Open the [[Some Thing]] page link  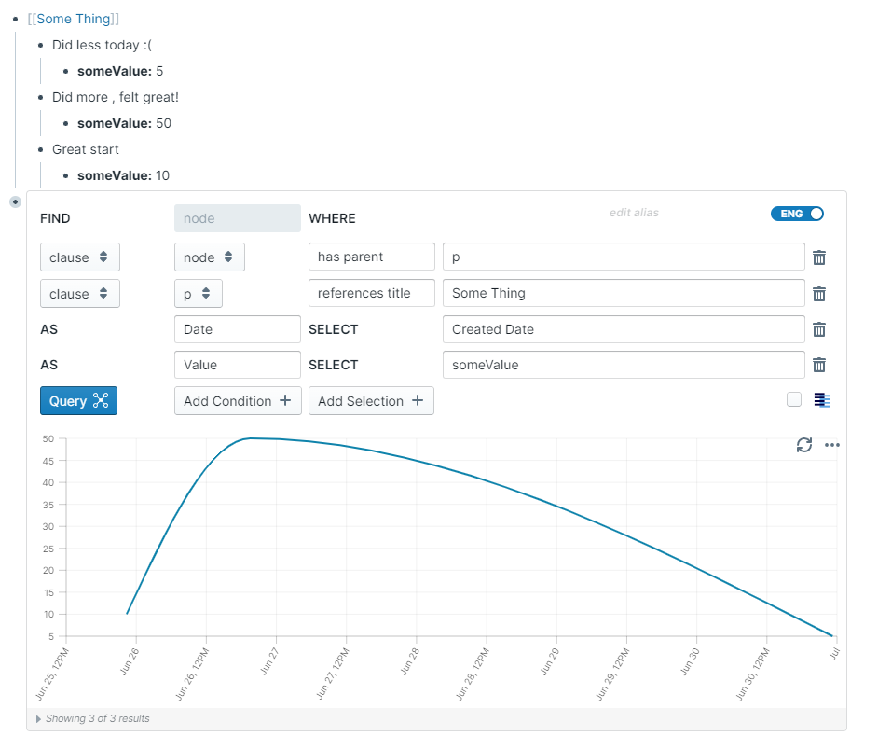click(73, 19)
